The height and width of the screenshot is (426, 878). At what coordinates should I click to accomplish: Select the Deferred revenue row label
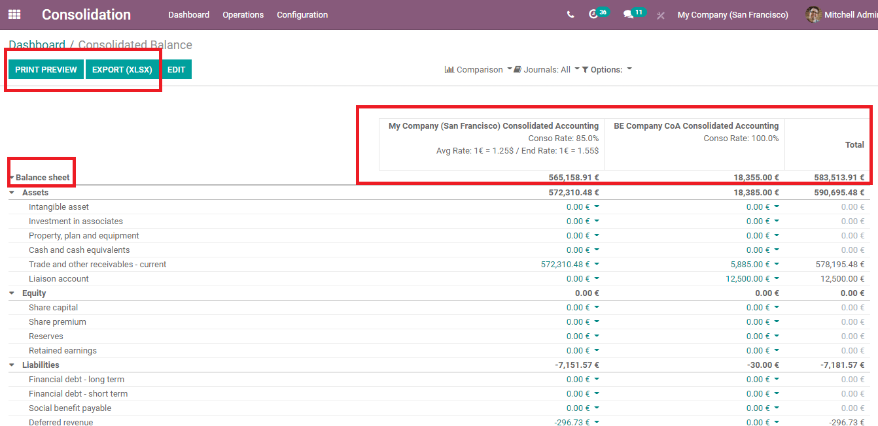[61, 423]
